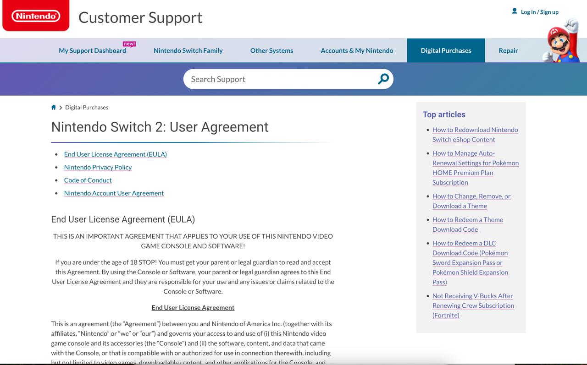This screenshot has width=587, height=365.
Task: Jump to End User License Agreement (EULA) link
Action: coord(116,154)
